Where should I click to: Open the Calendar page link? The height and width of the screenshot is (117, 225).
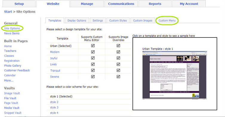[x=10, y=75]
